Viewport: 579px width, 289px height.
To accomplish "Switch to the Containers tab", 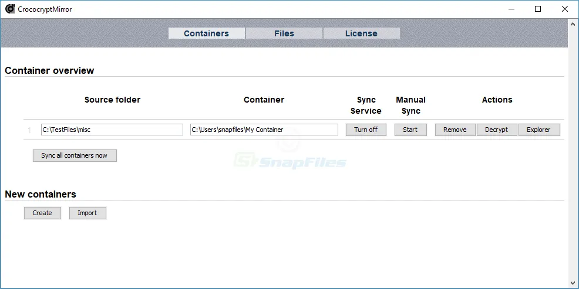I will click(207, 33).
